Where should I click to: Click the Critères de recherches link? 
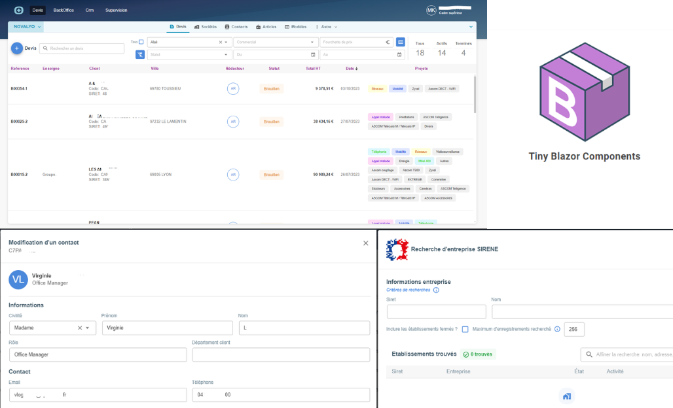pos(408,290)
